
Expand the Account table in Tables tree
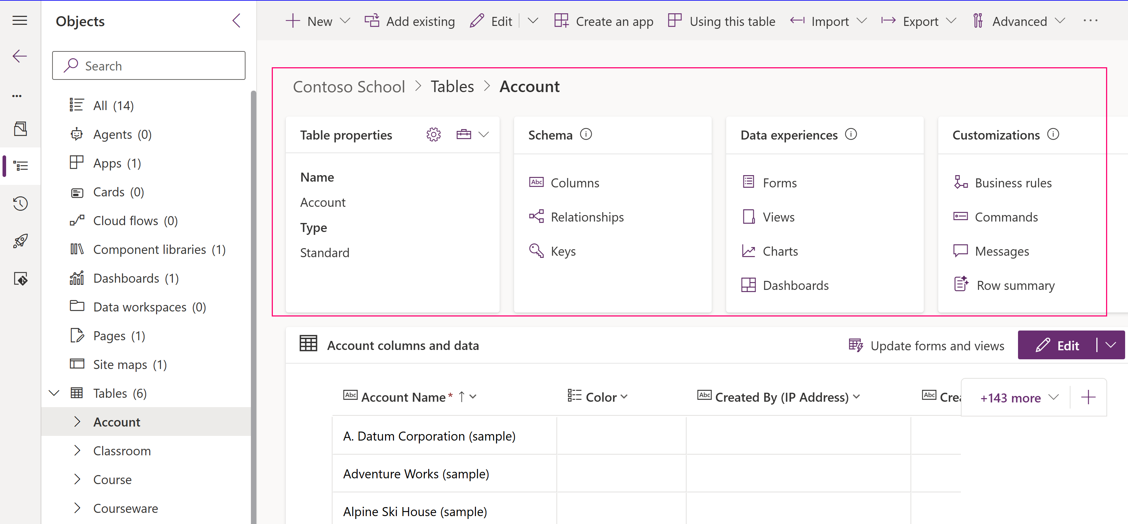(x=78, y=422)
